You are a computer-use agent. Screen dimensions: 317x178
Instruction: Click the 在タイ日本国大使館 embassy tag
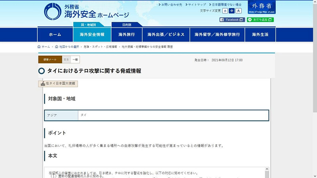(58, 84)
